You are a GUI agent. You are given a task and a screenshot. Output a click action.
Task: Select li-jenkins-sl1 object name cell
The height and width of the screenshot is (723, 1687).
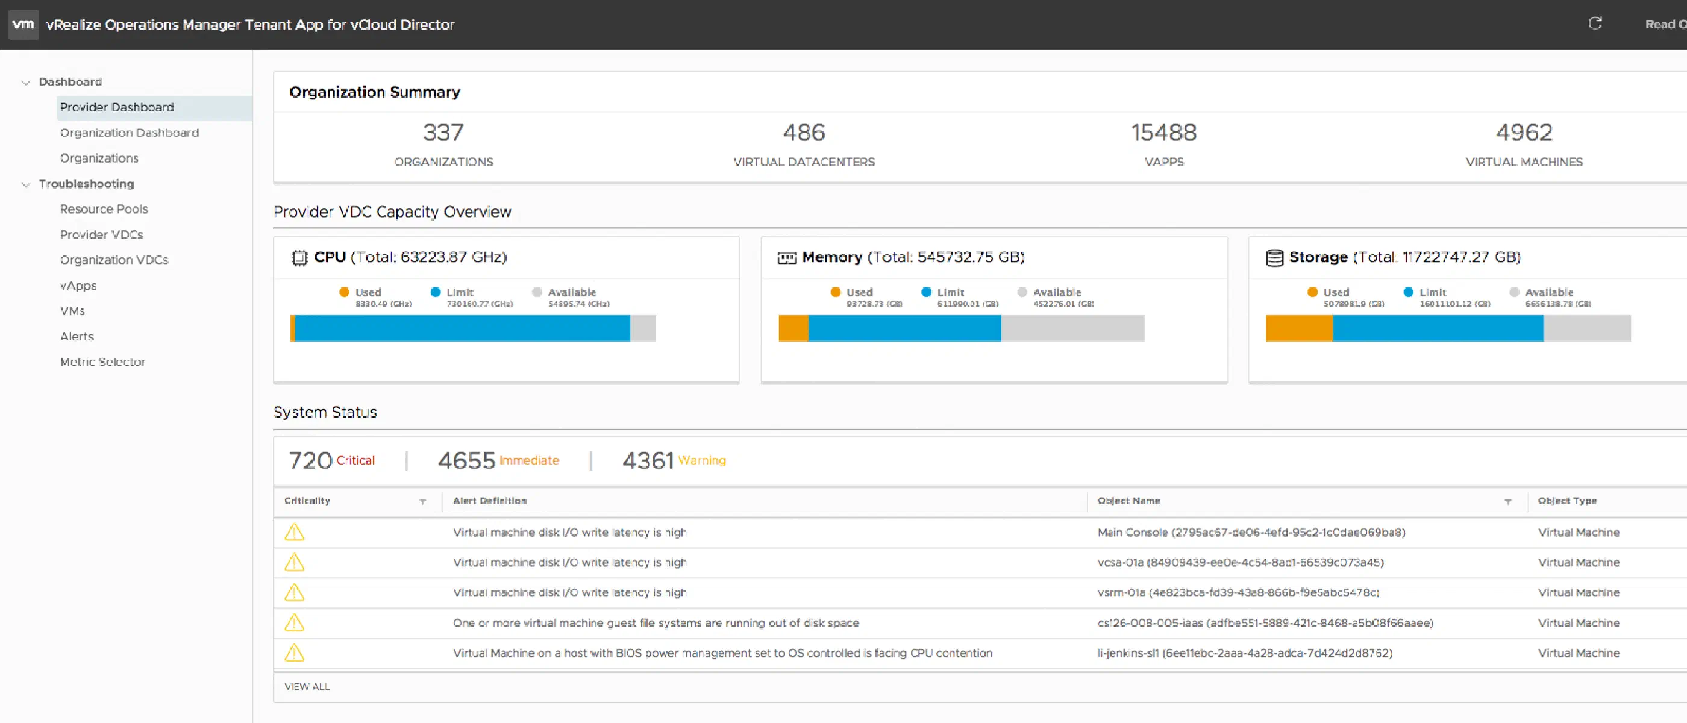pos(1244,653)
